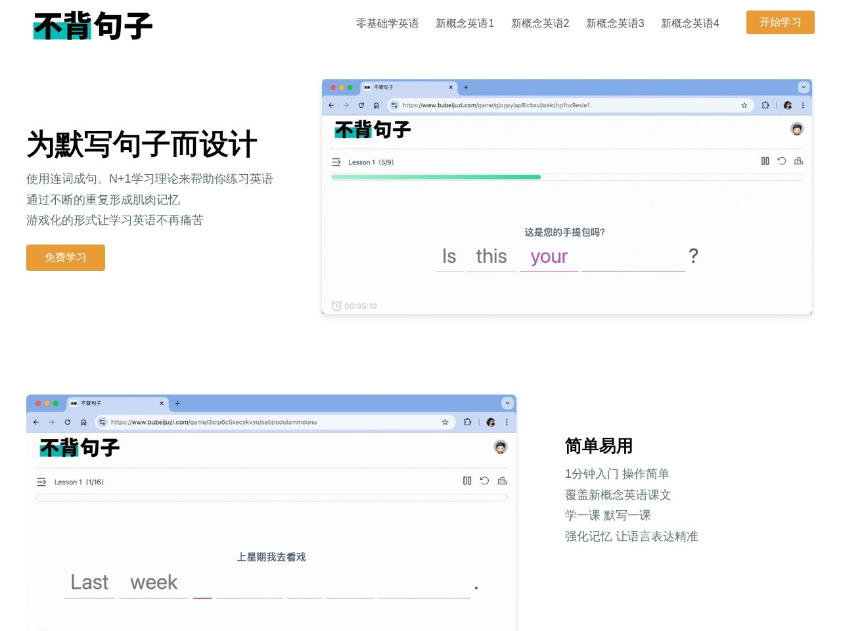Screen dimensions: 841x631
Task: Click the line 学一课 默写一课
Action: (608, 515)
